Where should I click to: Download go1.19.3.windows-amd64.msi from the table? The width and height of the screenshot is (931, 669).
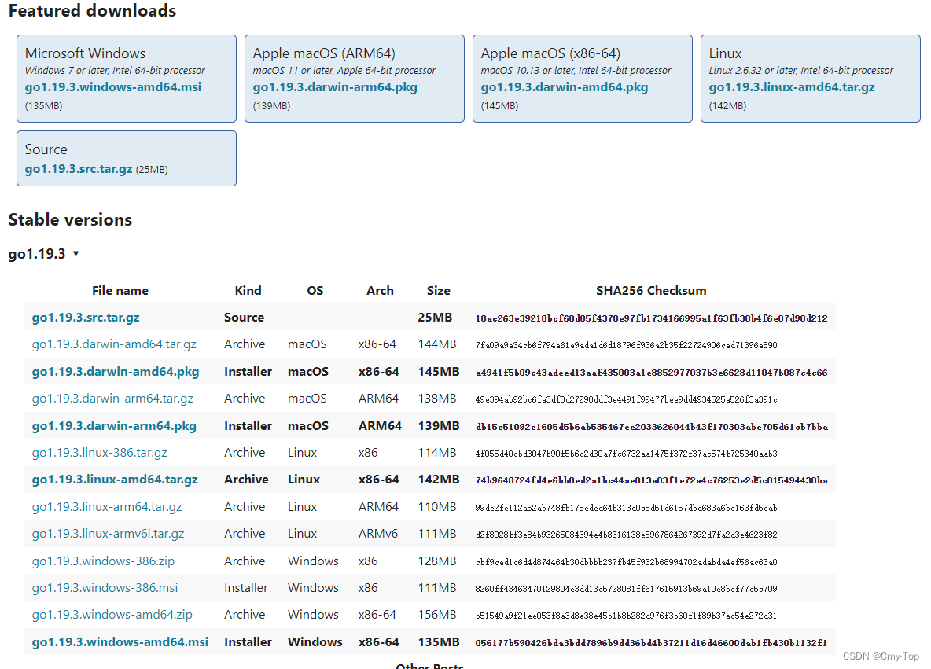(120, 641)
